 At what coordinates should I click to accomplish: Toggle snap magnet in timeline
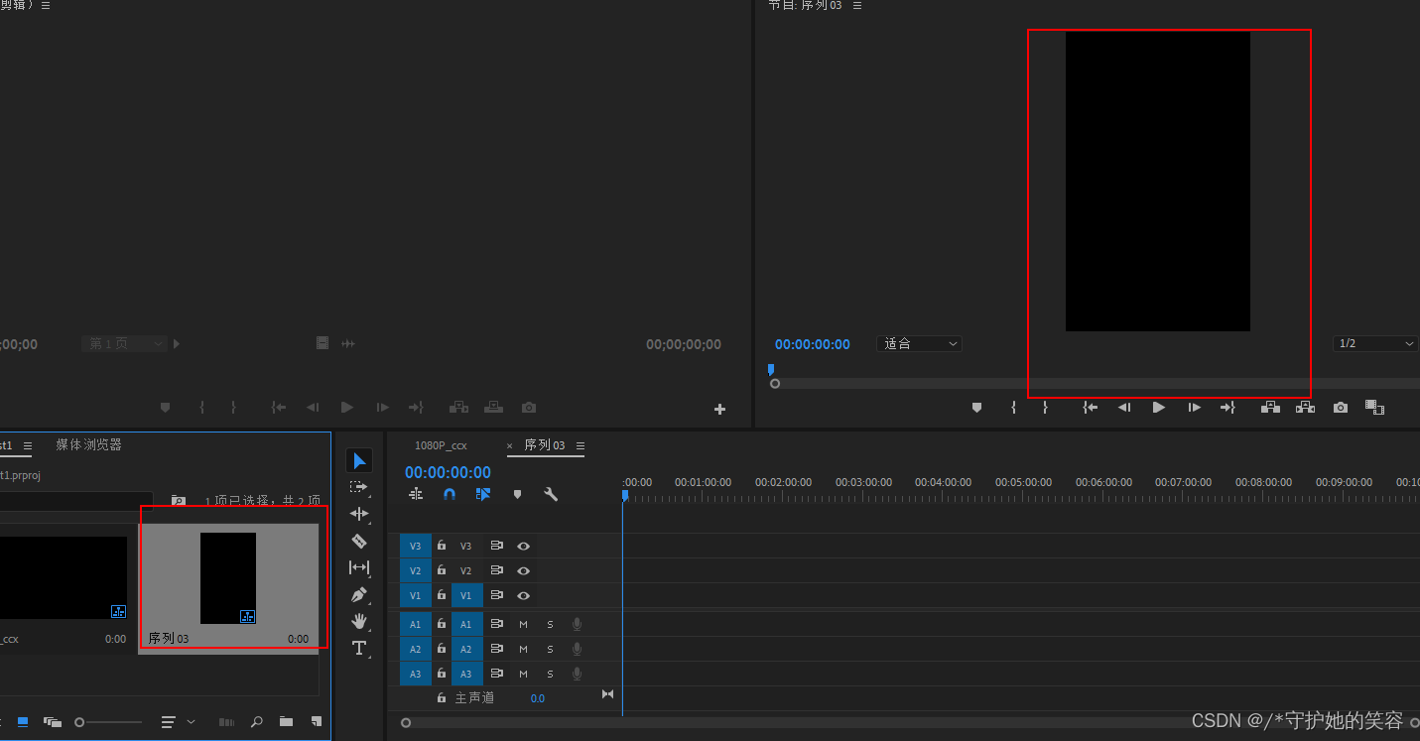[x=450, y=494]
